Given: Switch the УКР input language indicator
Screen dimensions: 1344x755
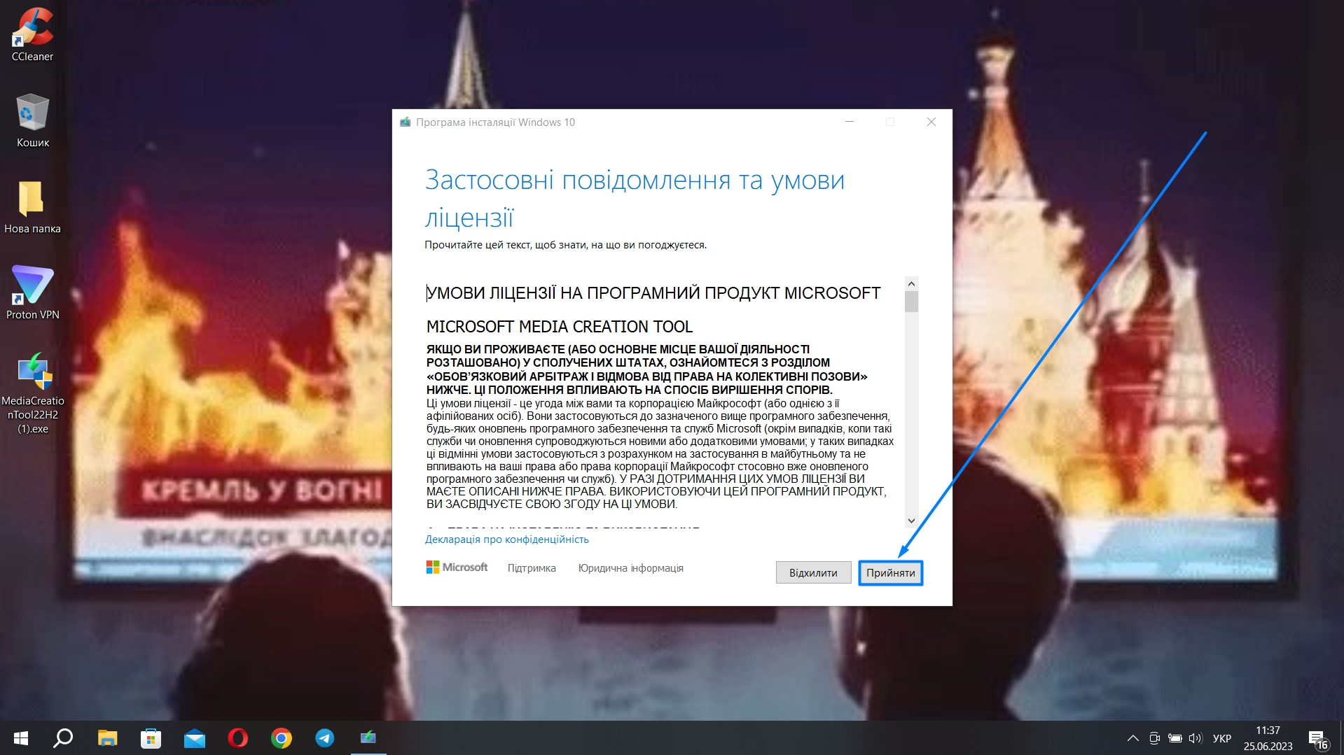Looking at the screenshot, I should [1222, 738].
